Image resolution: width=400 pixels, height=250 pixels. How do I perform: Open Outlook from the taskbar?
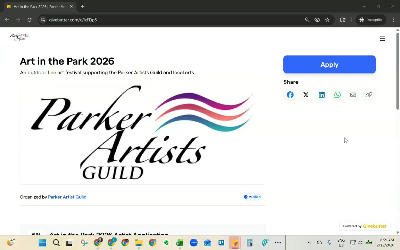[x=207, y=243]
